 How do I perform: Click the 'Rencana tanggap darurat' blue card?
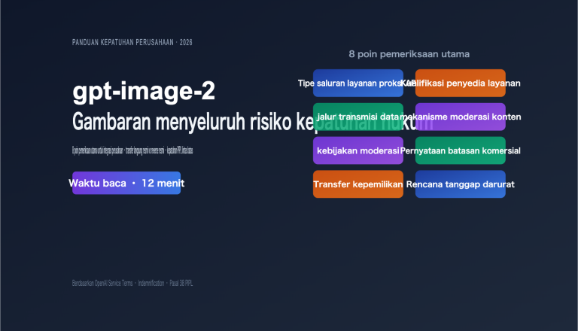461,184
